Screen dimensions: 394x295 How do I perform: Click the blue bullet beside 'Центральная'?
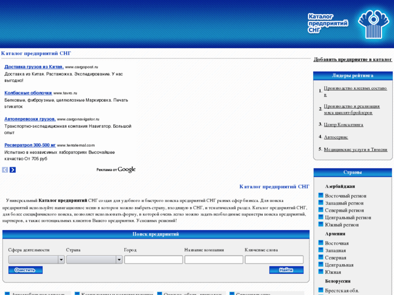coord(321,265)
